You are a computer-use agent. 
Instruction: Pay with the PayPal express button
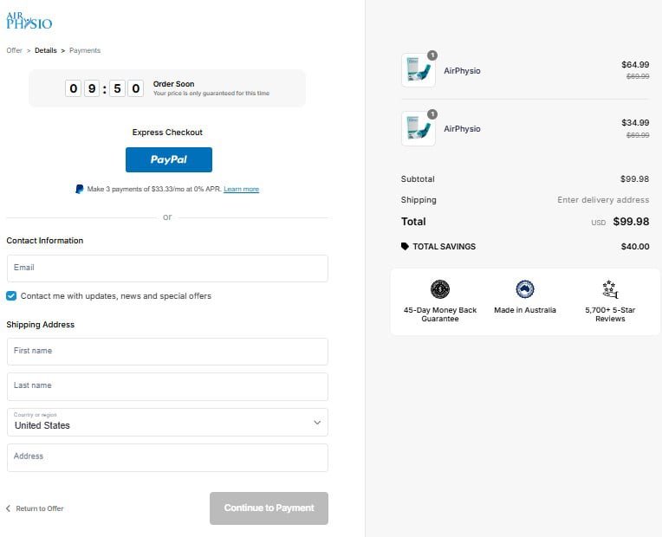[x=169, y=159]
